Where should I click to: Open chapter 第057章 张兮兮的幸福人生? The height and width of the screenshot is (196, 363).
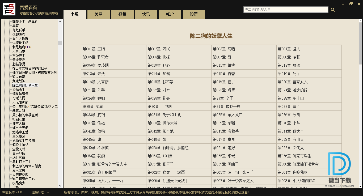pyautogui.click(x=105, y=164)
